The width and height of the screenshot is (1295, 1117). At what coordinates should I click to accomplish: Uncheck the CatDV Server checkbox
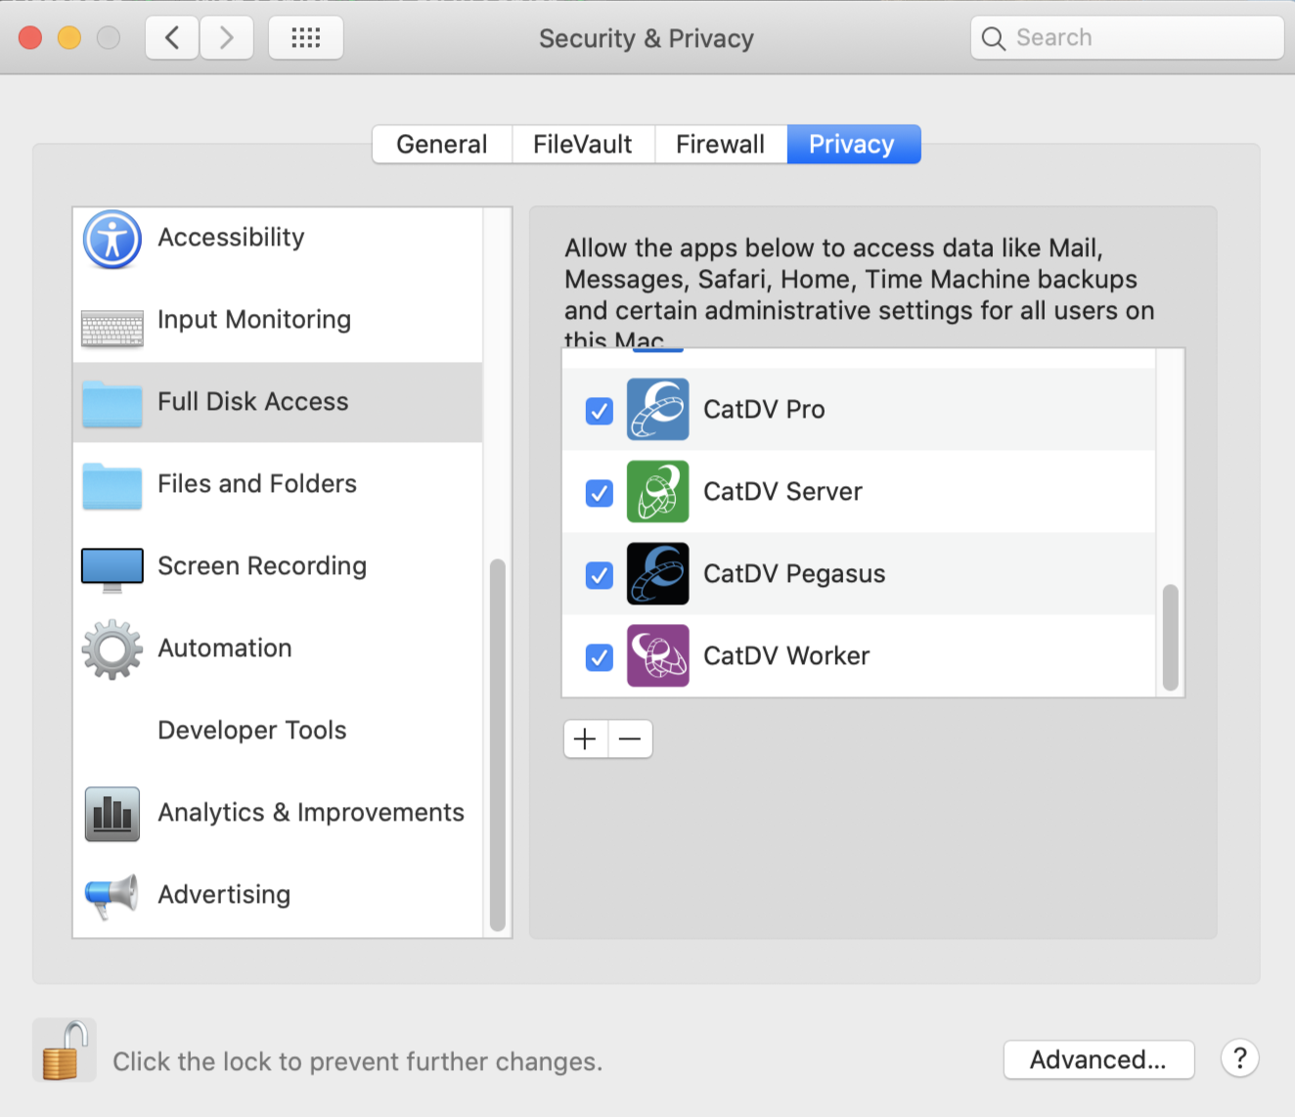[x=600, y=493]
